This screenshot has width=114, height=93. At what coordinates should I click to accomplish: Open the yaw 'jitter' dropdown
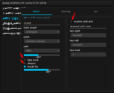click(x=42, y=51)
